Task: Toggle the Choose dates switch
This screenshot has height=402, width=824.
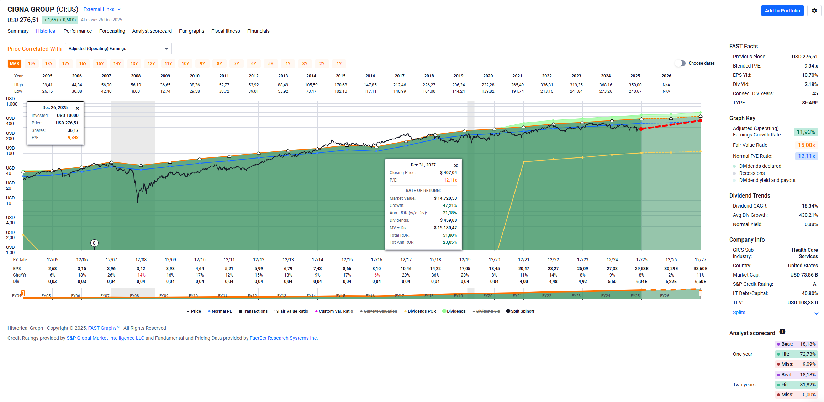Action: pos(680,63)
